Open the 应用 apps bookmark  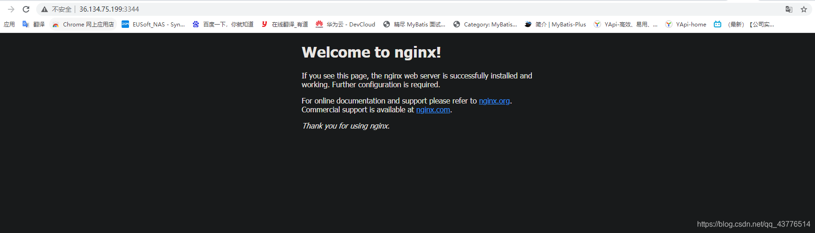pos(9,25)
